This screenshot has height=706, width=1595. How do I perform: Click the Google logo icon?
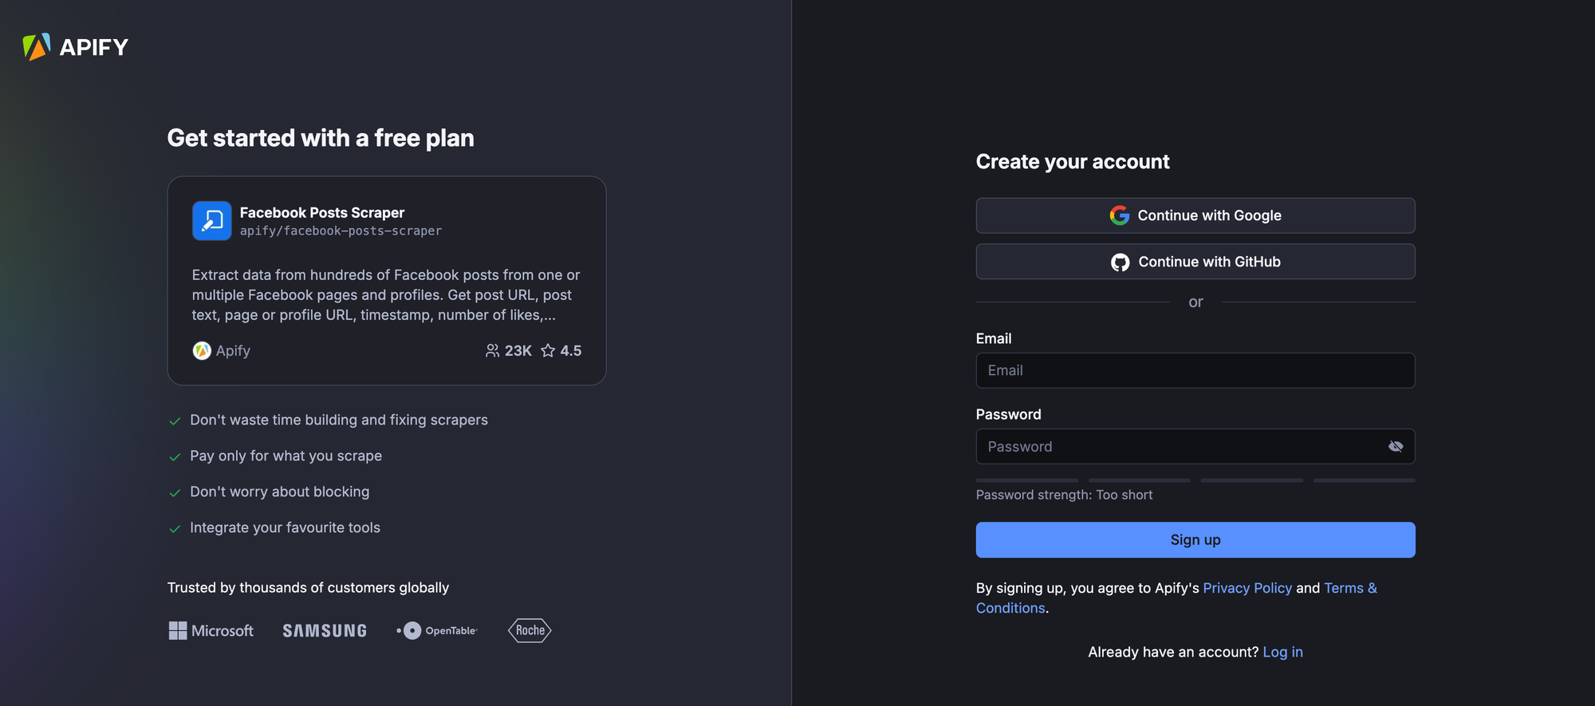1120,215
